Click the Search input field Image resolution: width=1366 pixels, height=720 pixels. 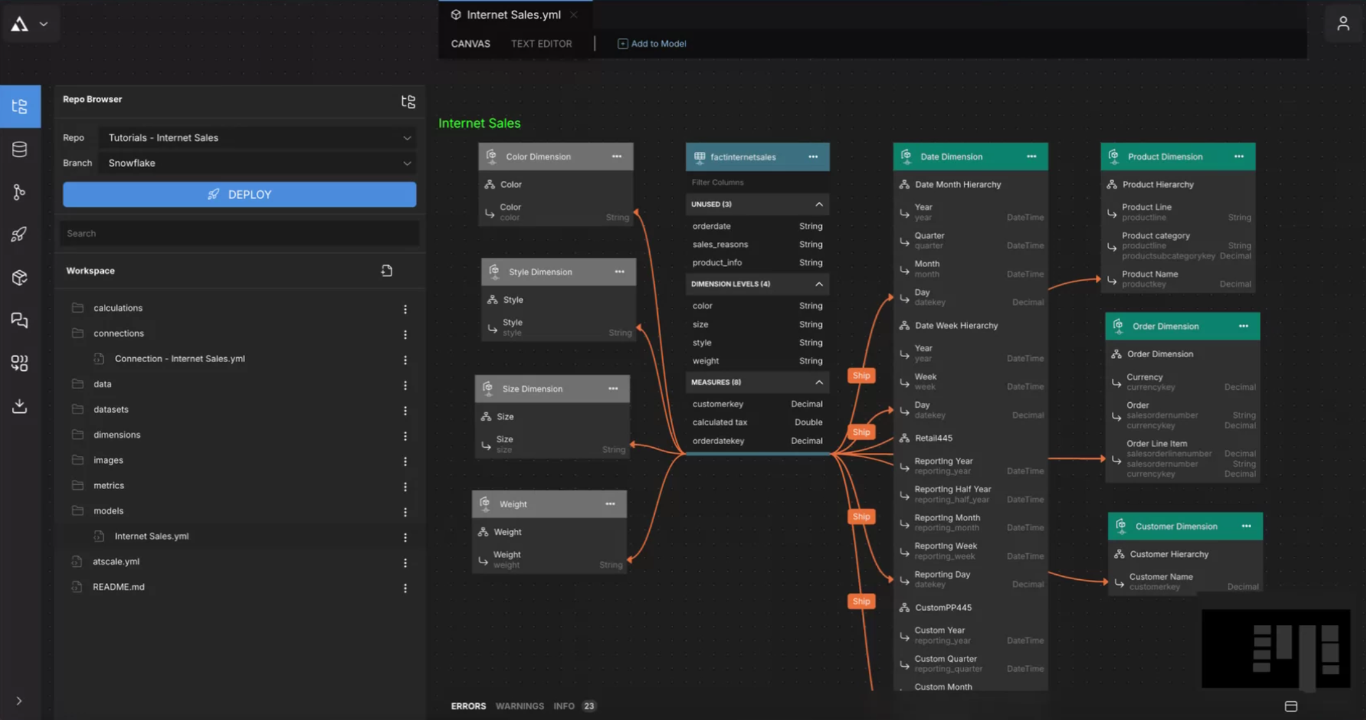[240, 233]
